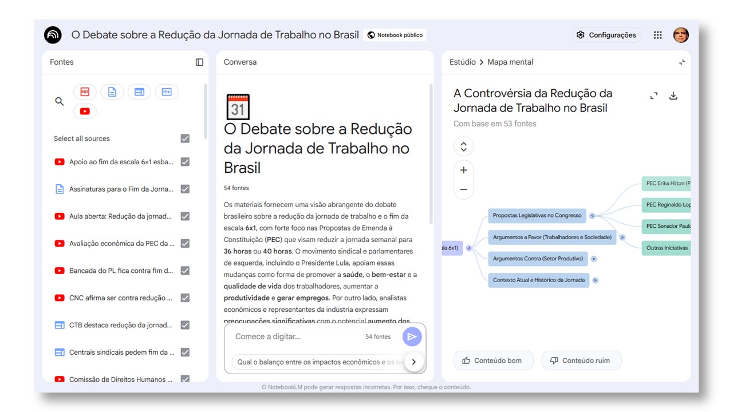The width and height of the screenshot is (733, 412).
Task: Select the YouTube source filter icon
Action: (x=85, y=111)
